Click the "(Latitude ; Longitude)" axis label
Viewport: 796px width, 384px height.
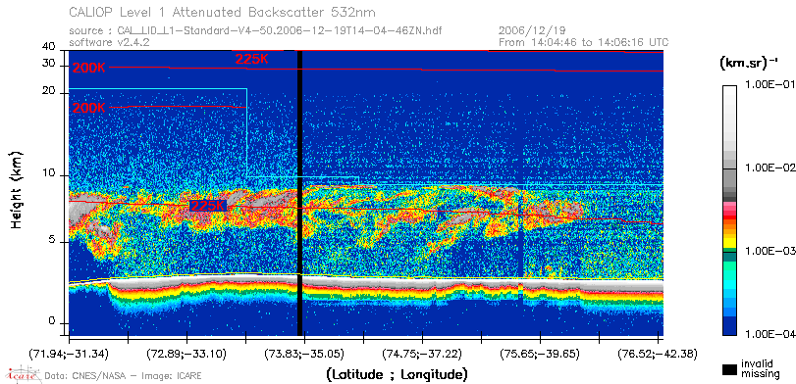coord(397,375)
